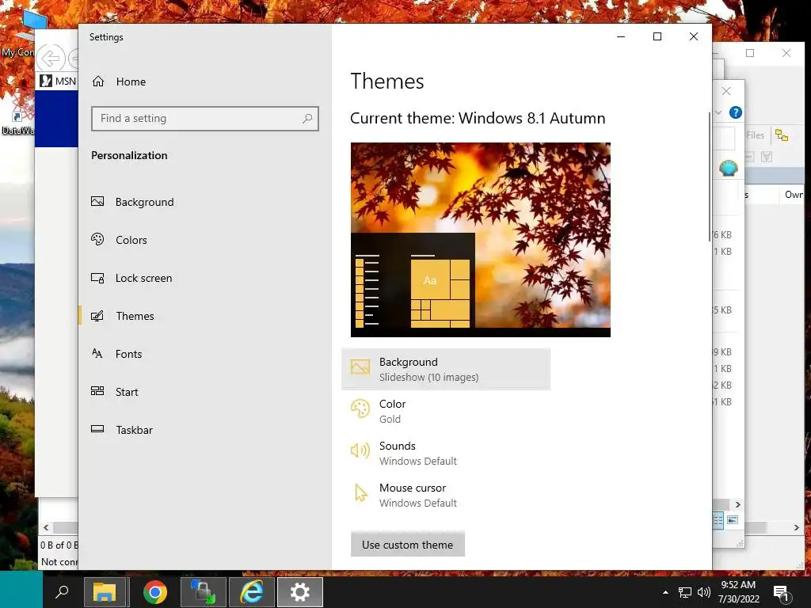811x608 pixels.
Task: Minimize the Settings window
Action: point(621,36)
